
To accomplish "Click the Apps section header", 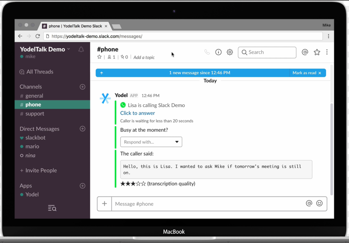I will click(x=26, y=186).
